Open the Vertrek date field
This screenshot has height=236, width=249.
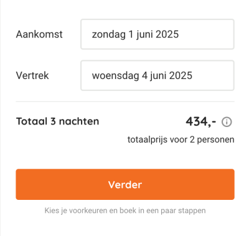coord(157,75)
